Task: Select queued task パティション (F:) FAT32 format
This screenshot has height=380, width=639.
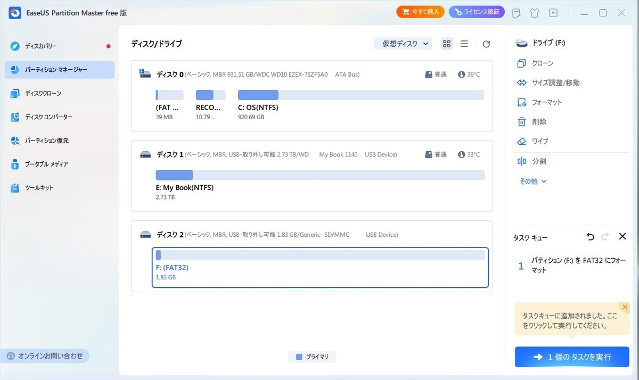Action: pyautogui.click(x=572, y=266)
